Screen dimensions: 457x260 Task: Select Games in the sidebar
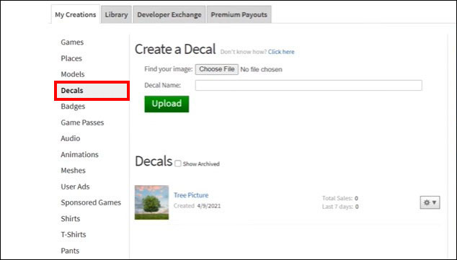pyautogui.click(x=72, y=42)
